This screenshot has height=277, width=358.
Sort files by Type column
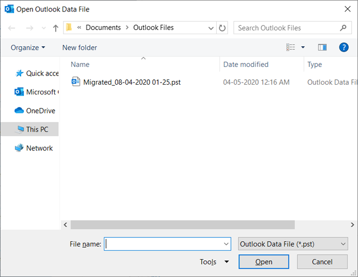tap(315, 65)
